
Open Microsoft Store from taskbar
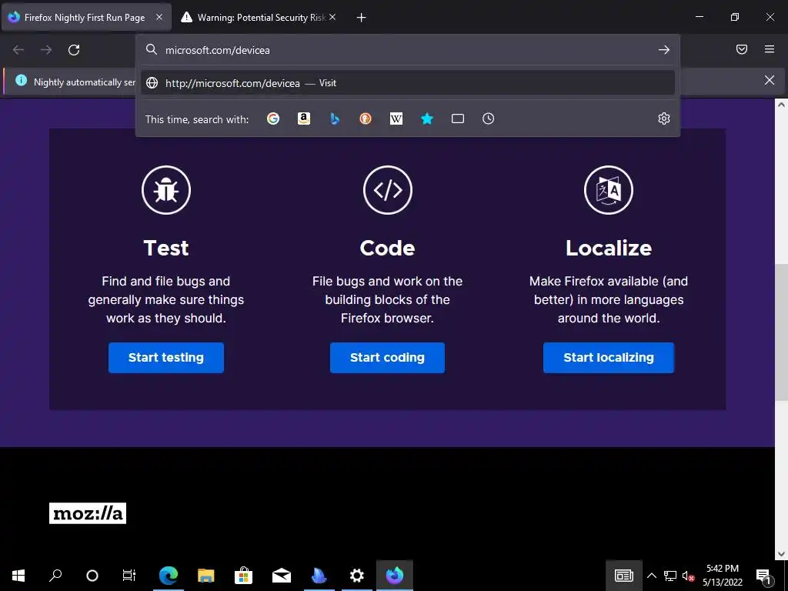coord(244,576)
